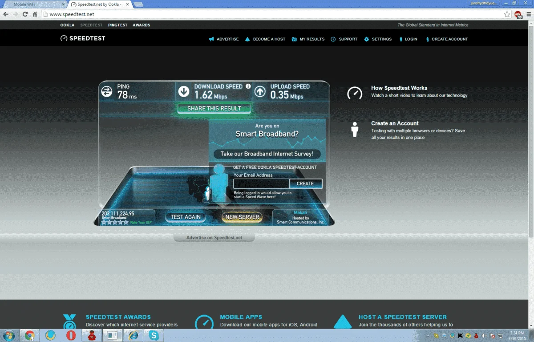Image resolution: width=534 pixels, height=342 pixels.
Task: Click the browser bookmark star icon
Action: click(507, 14)
